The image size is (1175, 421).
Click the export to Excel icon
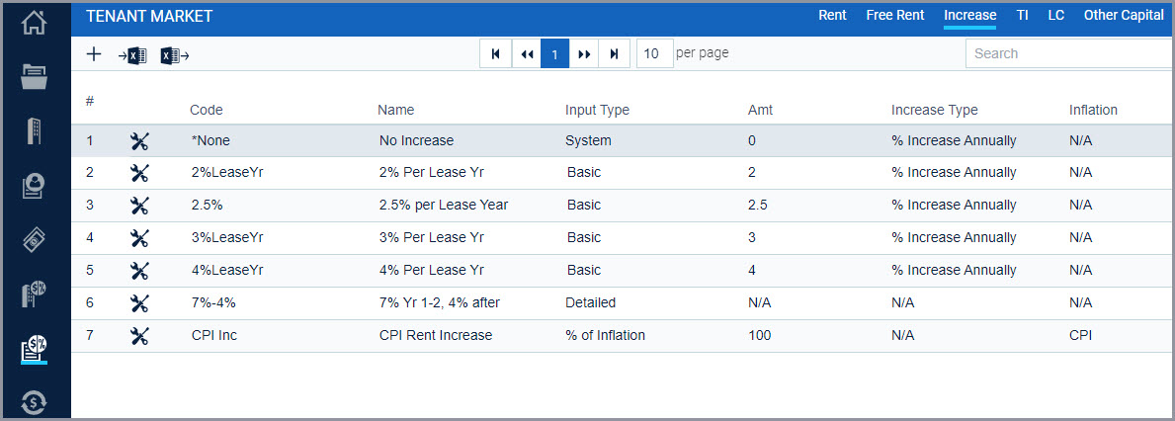tap(175, 54)
